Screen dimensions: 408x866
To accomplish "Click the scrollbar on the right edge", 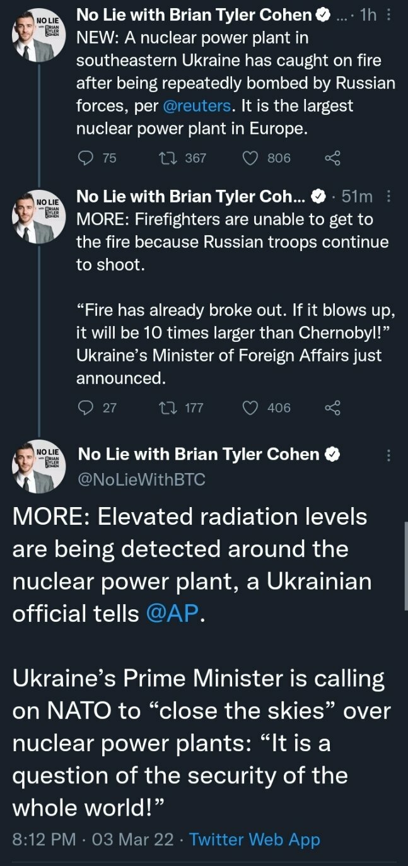I will tap(405, 565).
